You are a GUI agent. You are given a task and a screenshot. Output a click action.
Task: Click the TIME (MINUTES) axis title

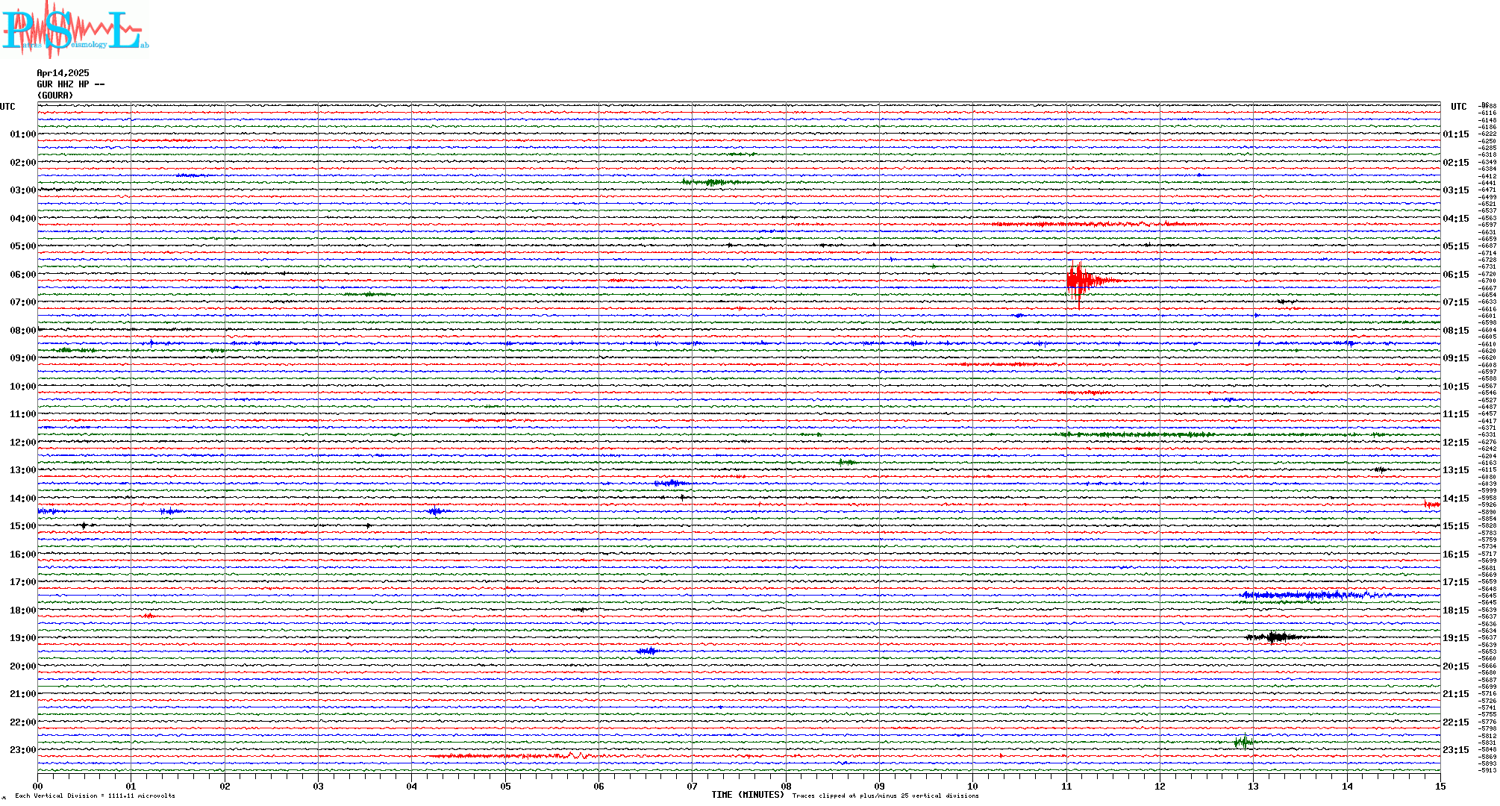[748, 795]
